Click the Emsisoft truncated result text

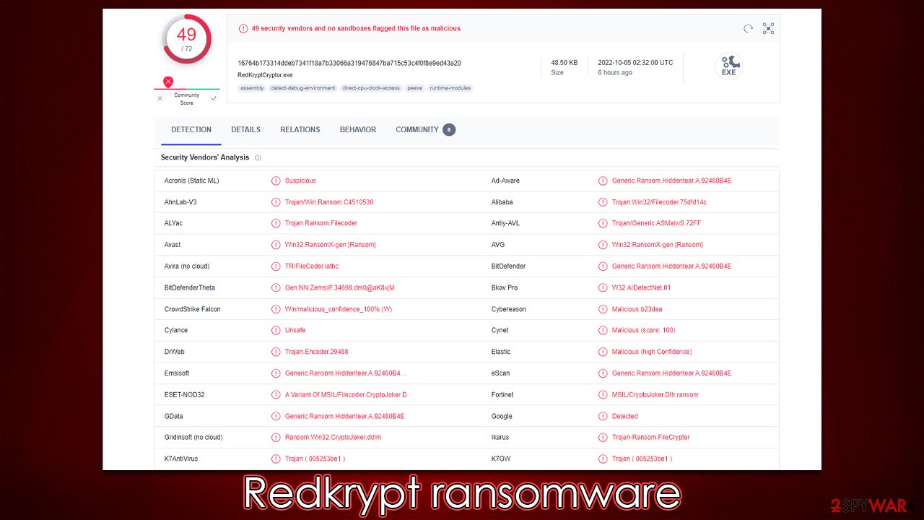point(345,373)
